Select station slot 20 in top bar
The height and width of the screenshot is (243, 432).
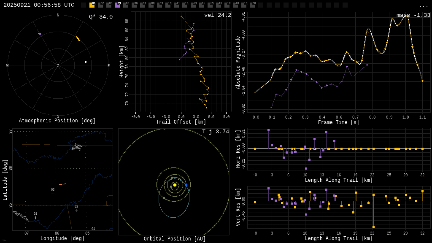(x=252, y=5)
